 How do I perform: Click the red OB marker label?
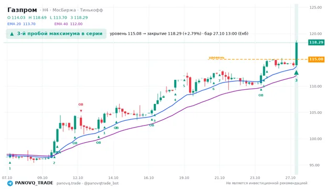pyautogui.click(x=80, y=104)
